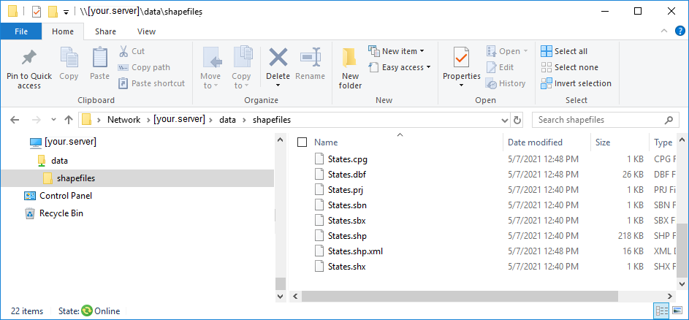Screen dimensions: 689x320
Task: Go up one folder level
Action: click(x=69, y=120)
